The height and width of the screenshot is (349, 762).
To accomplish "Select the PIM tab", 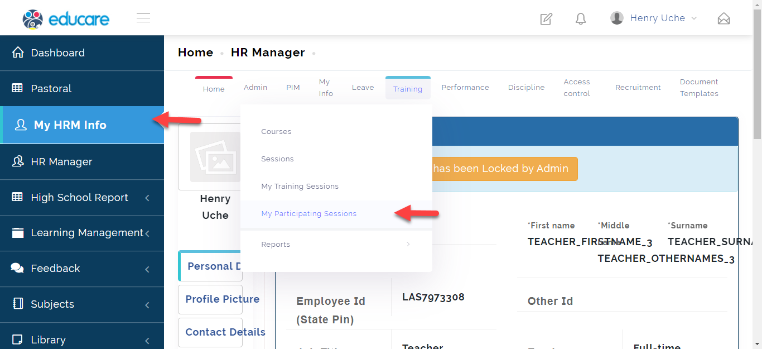I will point(293,88).
